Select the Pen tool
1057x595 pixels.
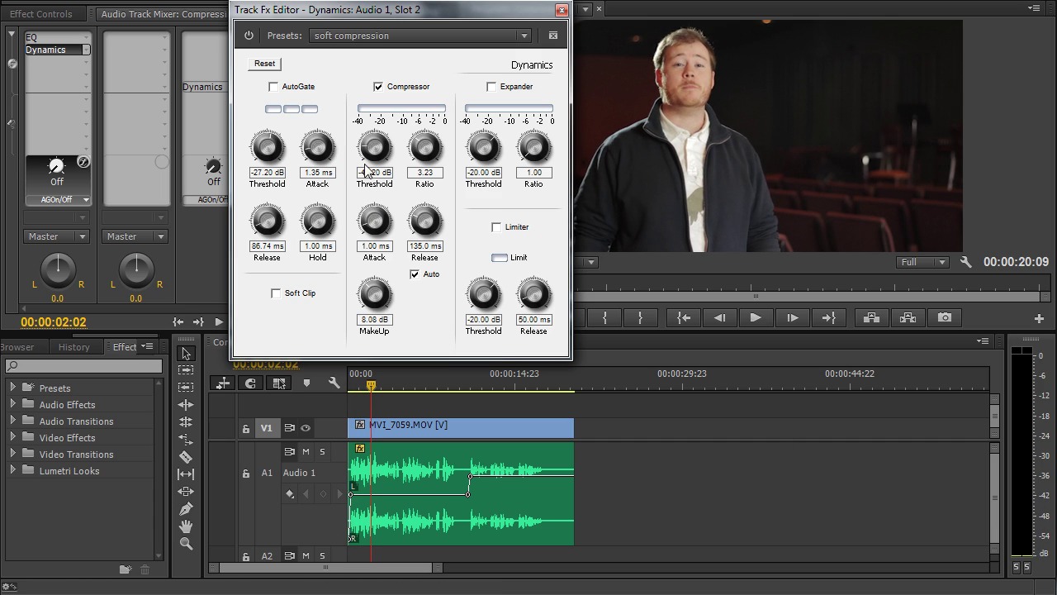point(186,509)
